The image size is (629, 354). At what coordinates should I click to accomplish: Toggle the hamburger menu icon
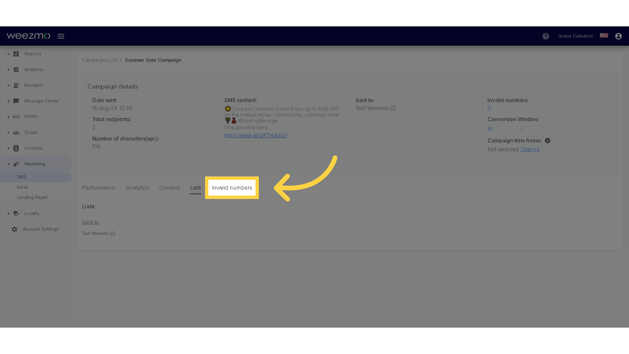coord(61,36)
